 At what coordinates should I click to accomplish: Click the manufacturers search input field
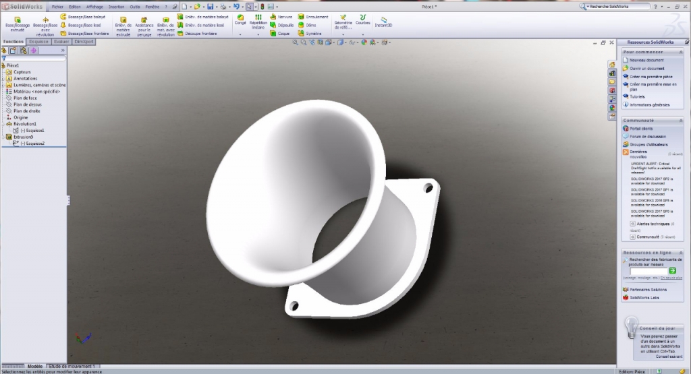(x=649, y=271)
